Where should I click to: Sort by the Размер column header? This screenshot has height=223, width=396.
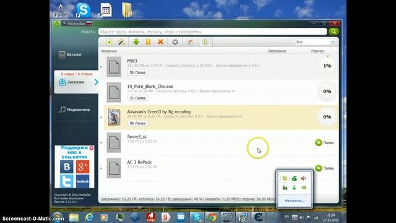[x=317, y=51]
